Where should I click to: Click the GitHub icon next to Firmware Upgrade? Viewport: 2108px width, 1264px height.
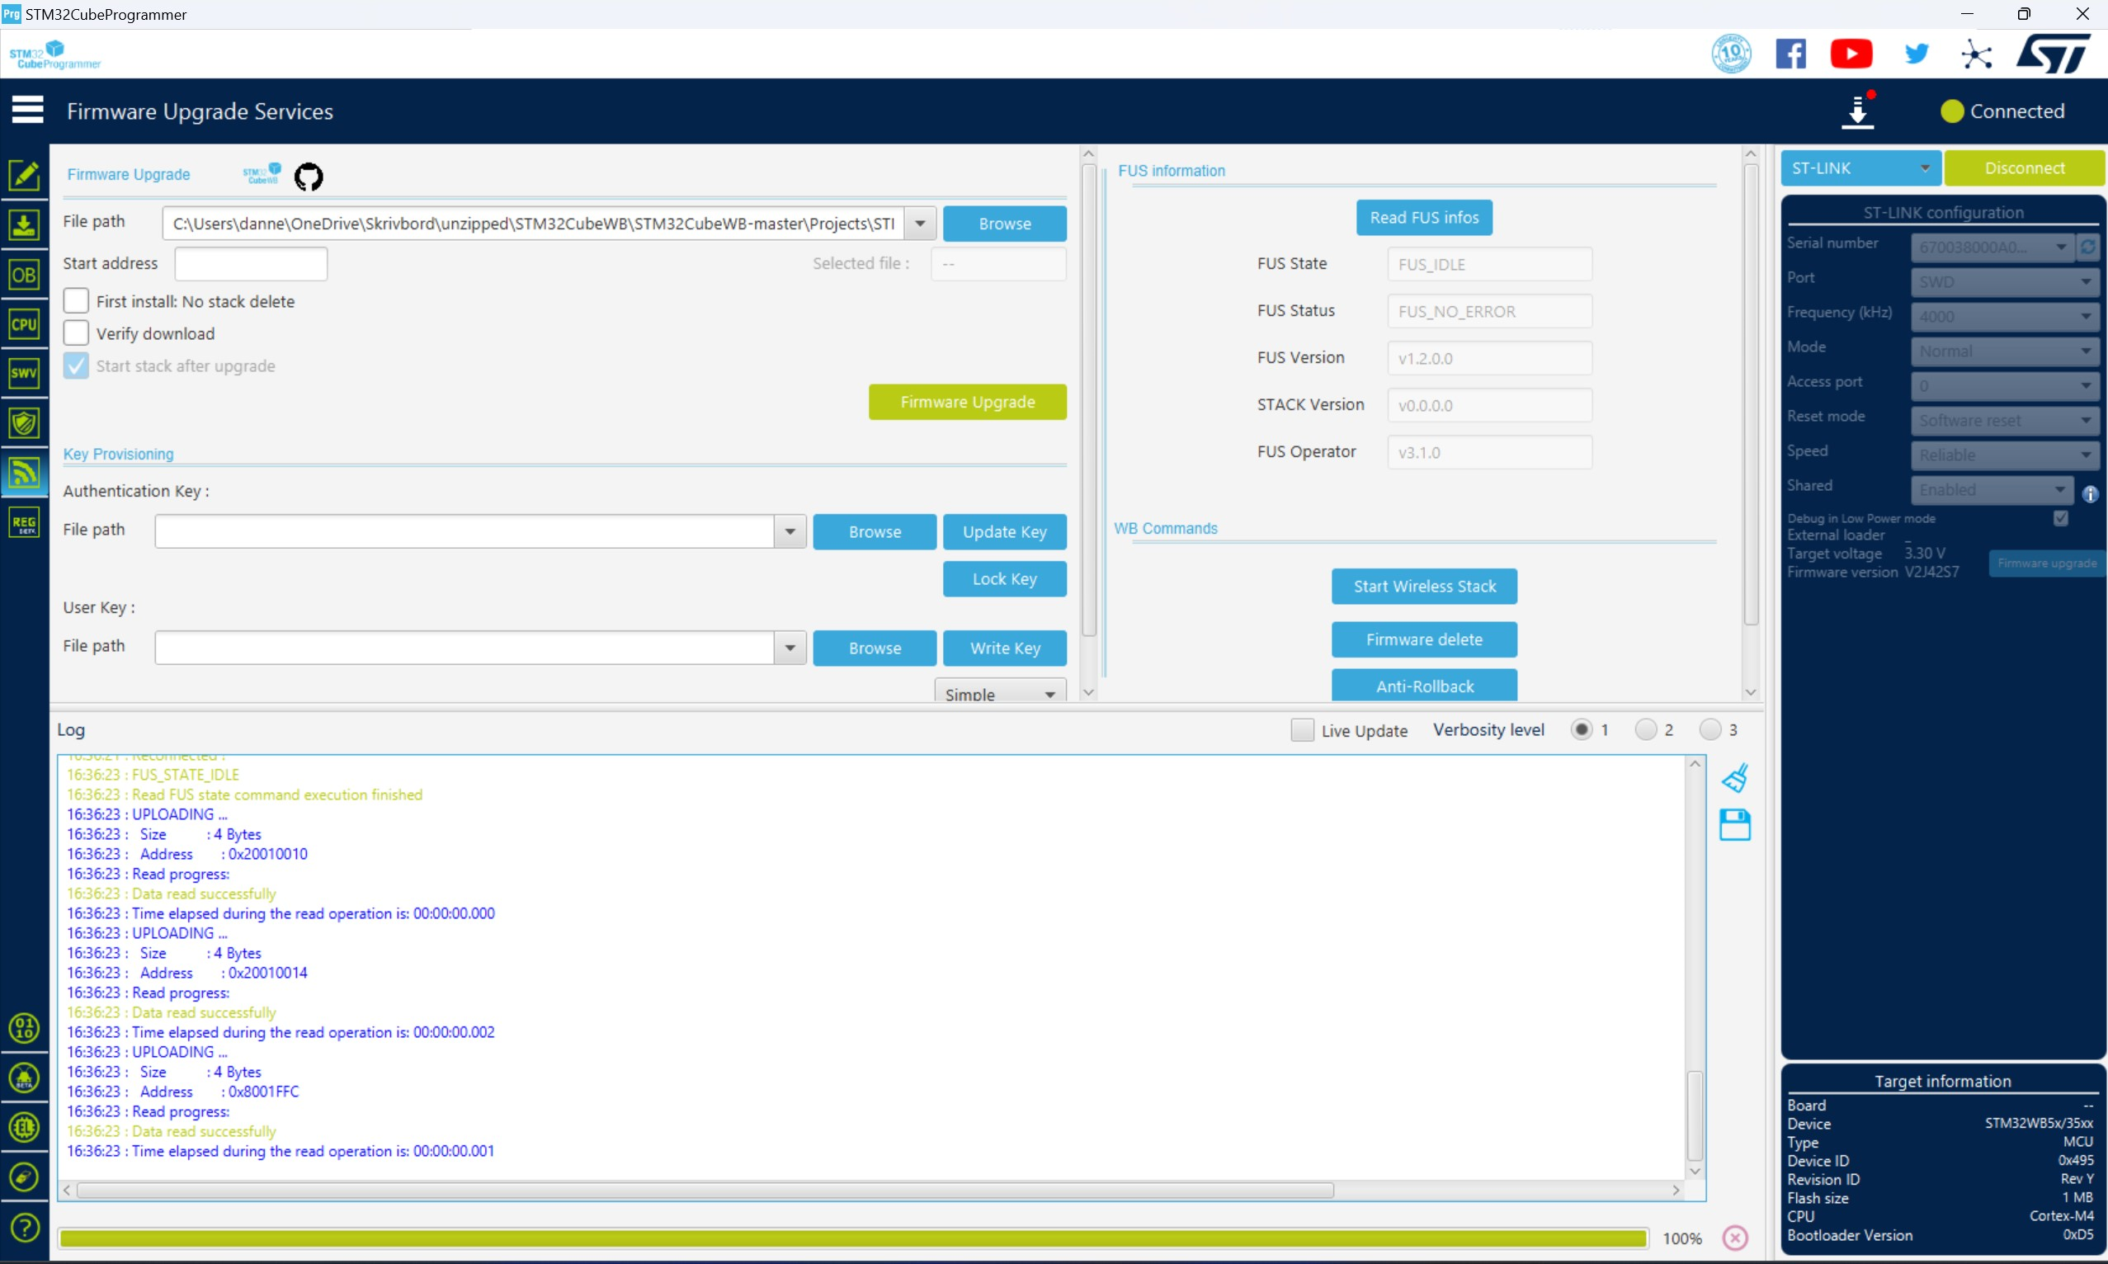coord(309,177)
